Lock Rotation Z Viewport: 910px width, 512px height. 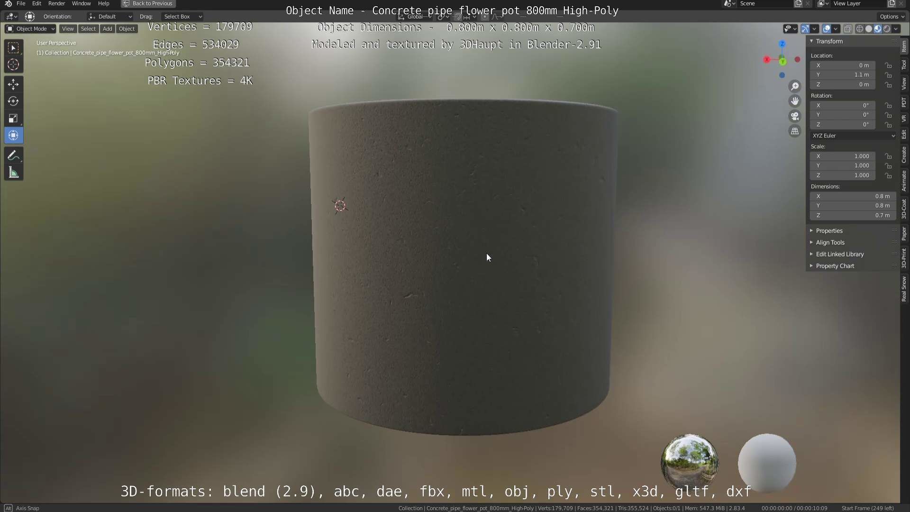tap(889, 125)
